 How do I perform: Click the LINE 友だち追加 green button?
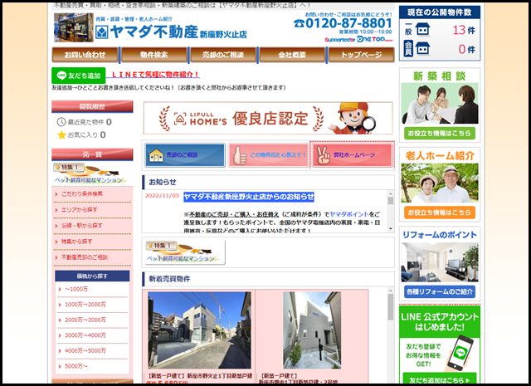coord(79,76)
